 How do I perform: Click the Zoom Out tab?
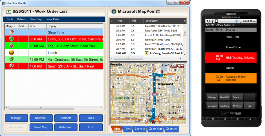155,129
